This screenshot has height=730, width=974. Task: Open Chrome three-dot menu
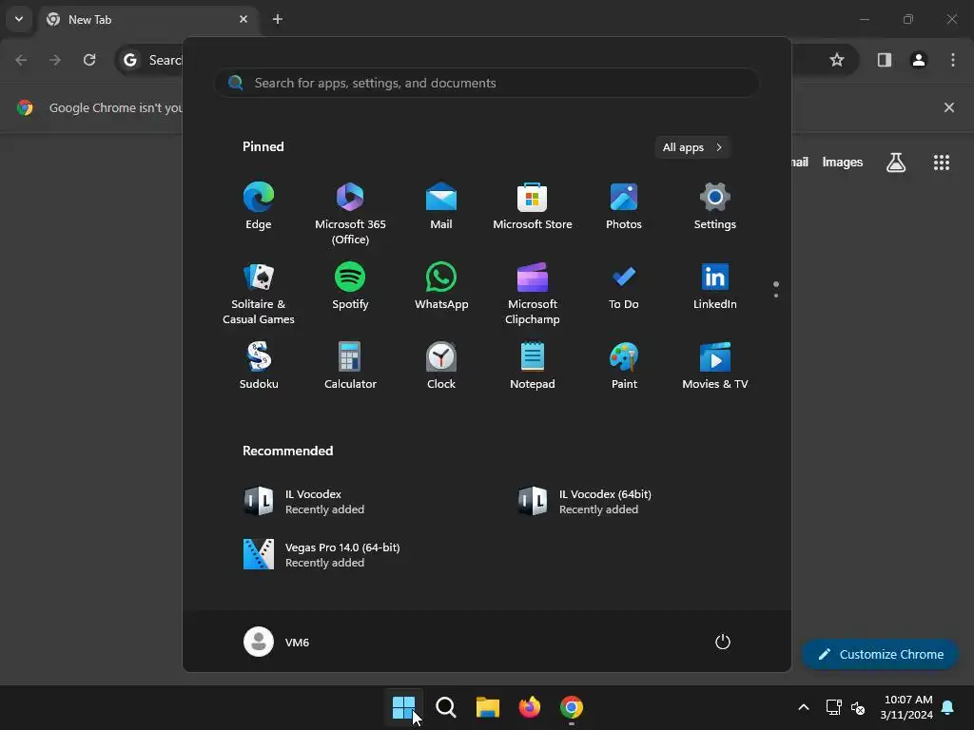[x=953, y=60]
